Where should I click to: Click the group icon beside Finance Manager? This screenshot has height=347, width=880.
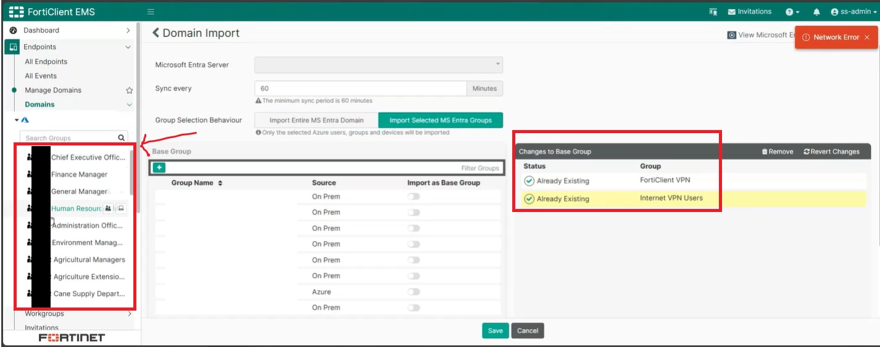point(30,174)
